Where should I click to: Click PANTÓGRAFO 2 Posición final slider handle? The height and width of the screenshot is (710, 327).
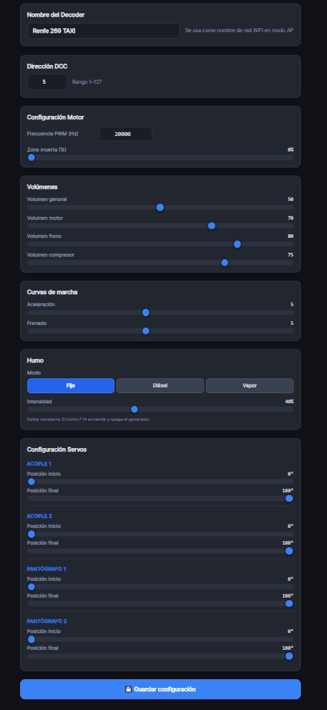290,656
